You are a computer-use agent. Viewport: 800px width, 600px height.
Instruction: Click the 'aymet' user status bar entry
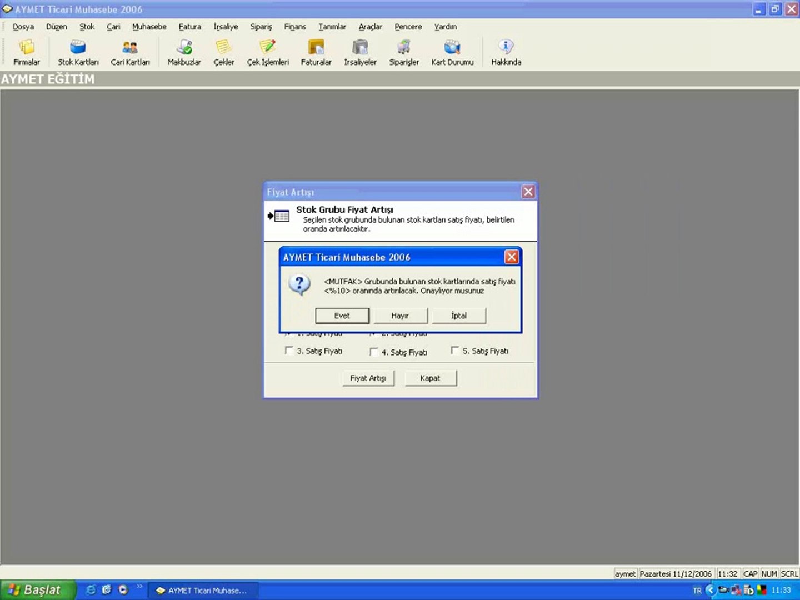(x=625, y=574)
